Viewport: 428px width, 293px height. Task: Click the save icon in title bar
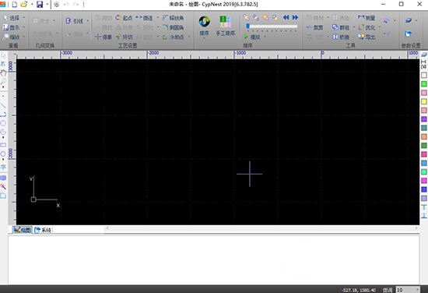click(x=40, y=4)
